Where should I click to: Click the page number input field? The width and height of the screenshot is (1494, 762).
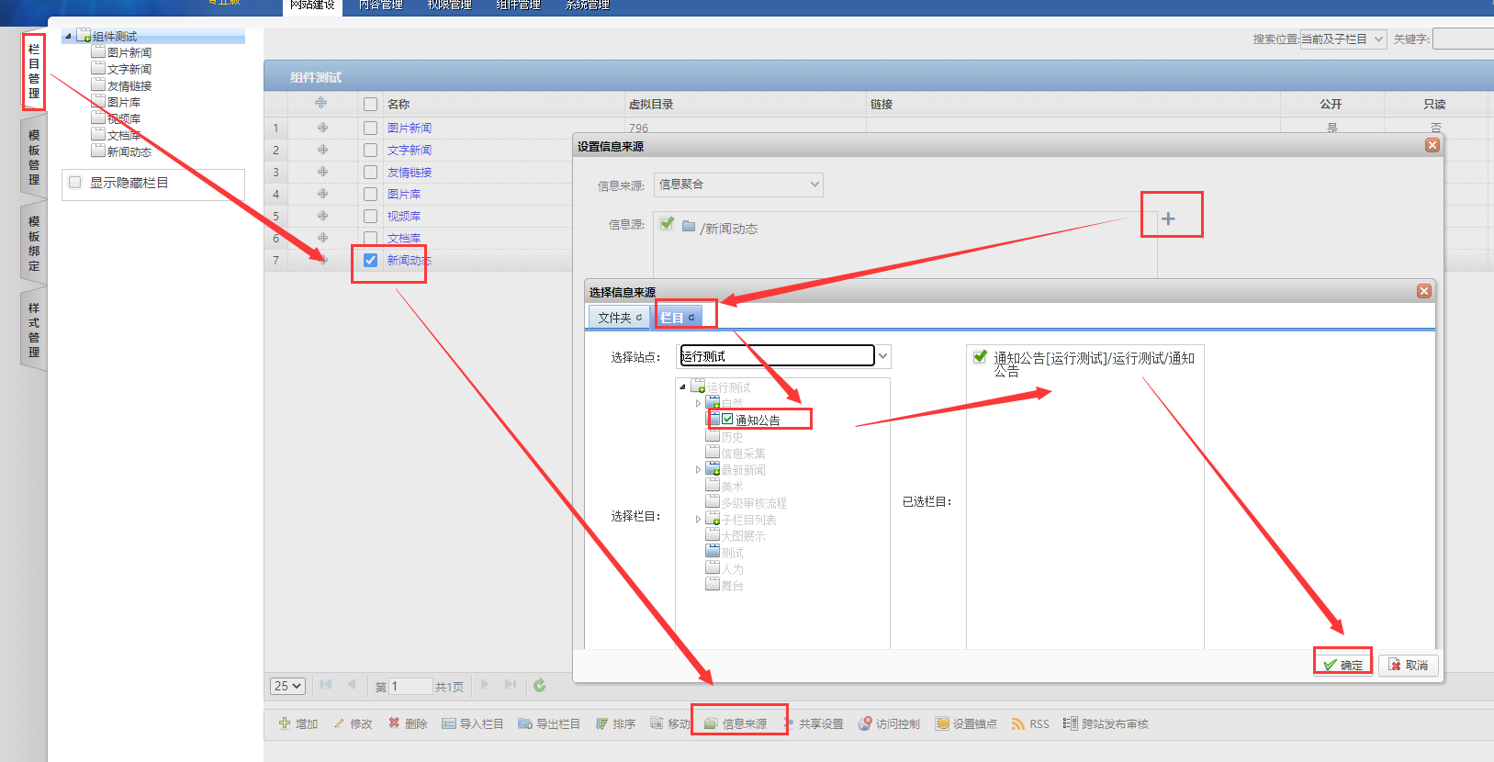tap(410, 686)
